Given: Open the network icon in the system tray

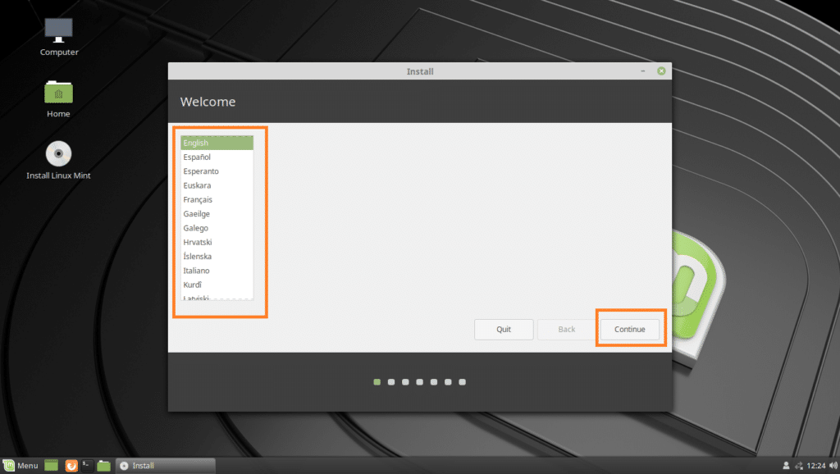Looking at the screenshot, I should click(799, 465).
